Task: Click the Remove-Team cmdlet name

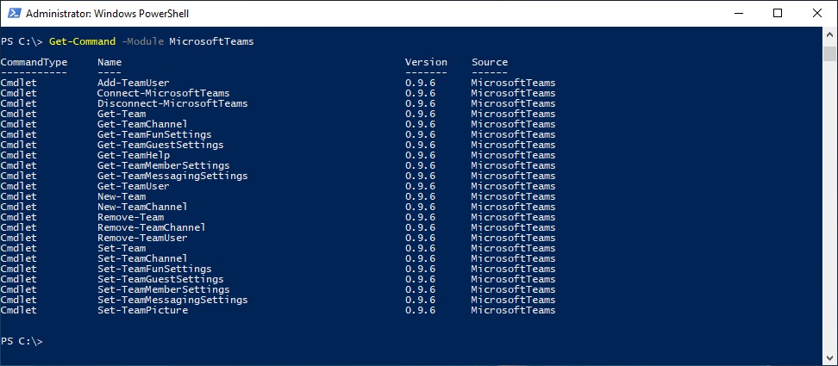Action: point(130,217)
